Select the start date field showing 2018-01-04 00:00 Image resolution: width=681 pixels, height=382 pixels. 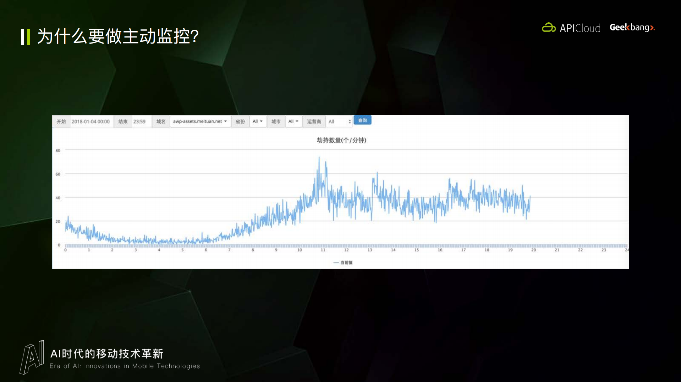pos(91,121)
